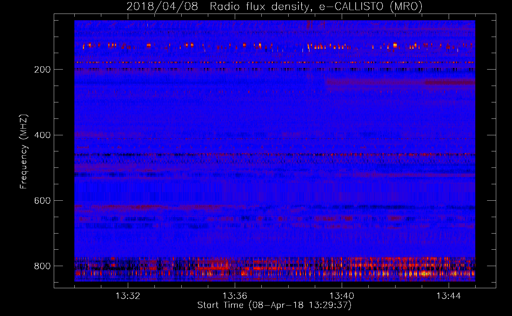
Task: Click the 'Frequency (MHZ)' axis label
Action: (24, 151)
